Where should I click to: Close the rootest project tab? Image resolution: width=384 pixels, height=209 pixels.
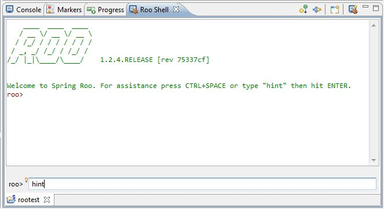(x=47, y=200)
